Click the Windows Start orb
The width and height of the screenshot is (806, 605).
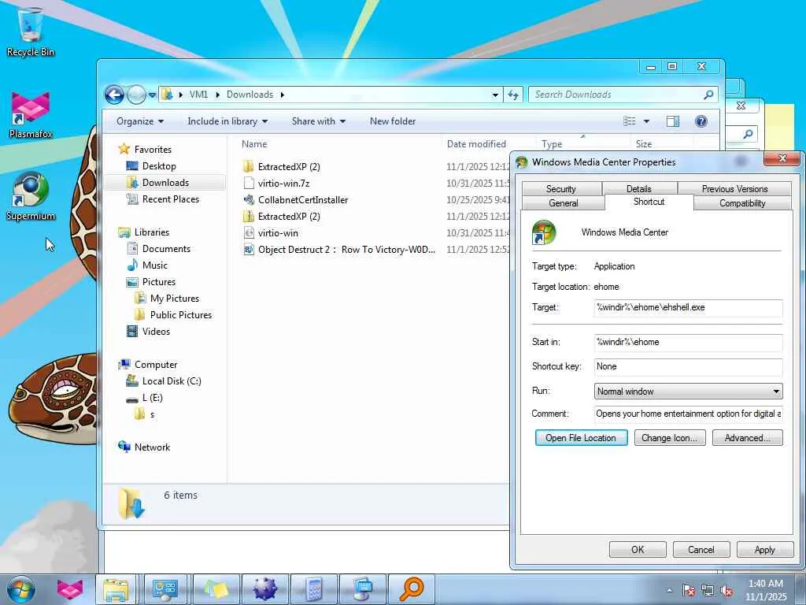21,589
